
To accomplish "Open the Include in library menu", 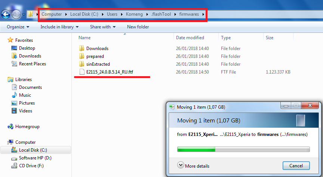I will click(59, 27).
